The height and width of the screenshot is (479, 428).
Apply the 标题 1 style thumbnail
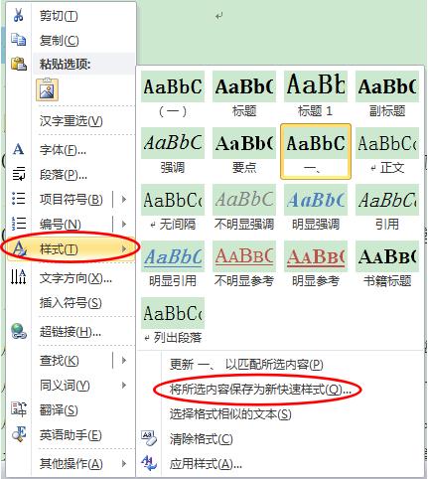[x=316, y=95]
